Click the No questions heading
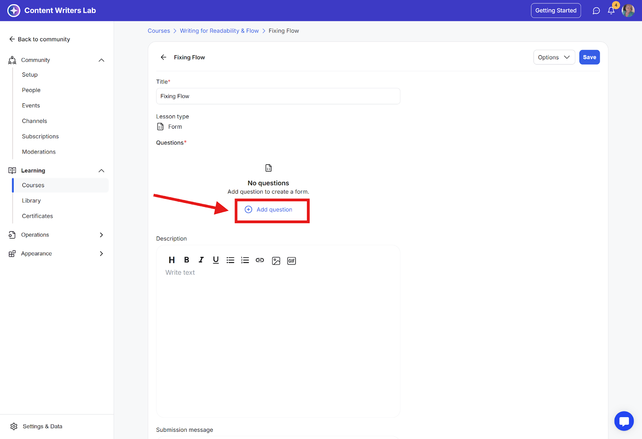This screenshot has width=642, height=439. (268, 183)
